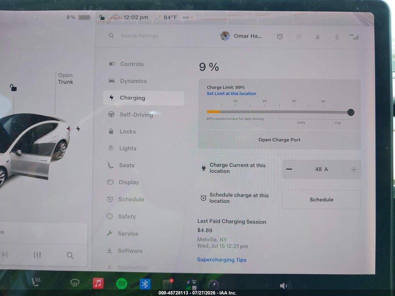The image size is (395, 296).
Task: Click the charge limit slider handle
Action: [351, 112]
